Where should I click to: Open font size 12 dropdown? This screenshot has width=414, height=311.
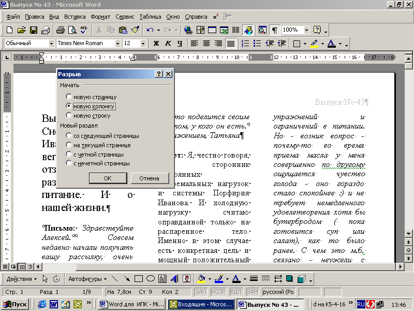(x=143, y=44)
